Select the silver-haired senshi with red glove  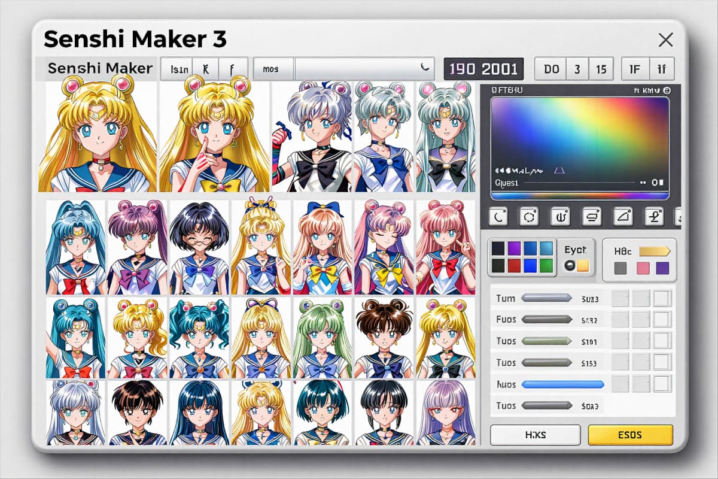tap(311, 137)
